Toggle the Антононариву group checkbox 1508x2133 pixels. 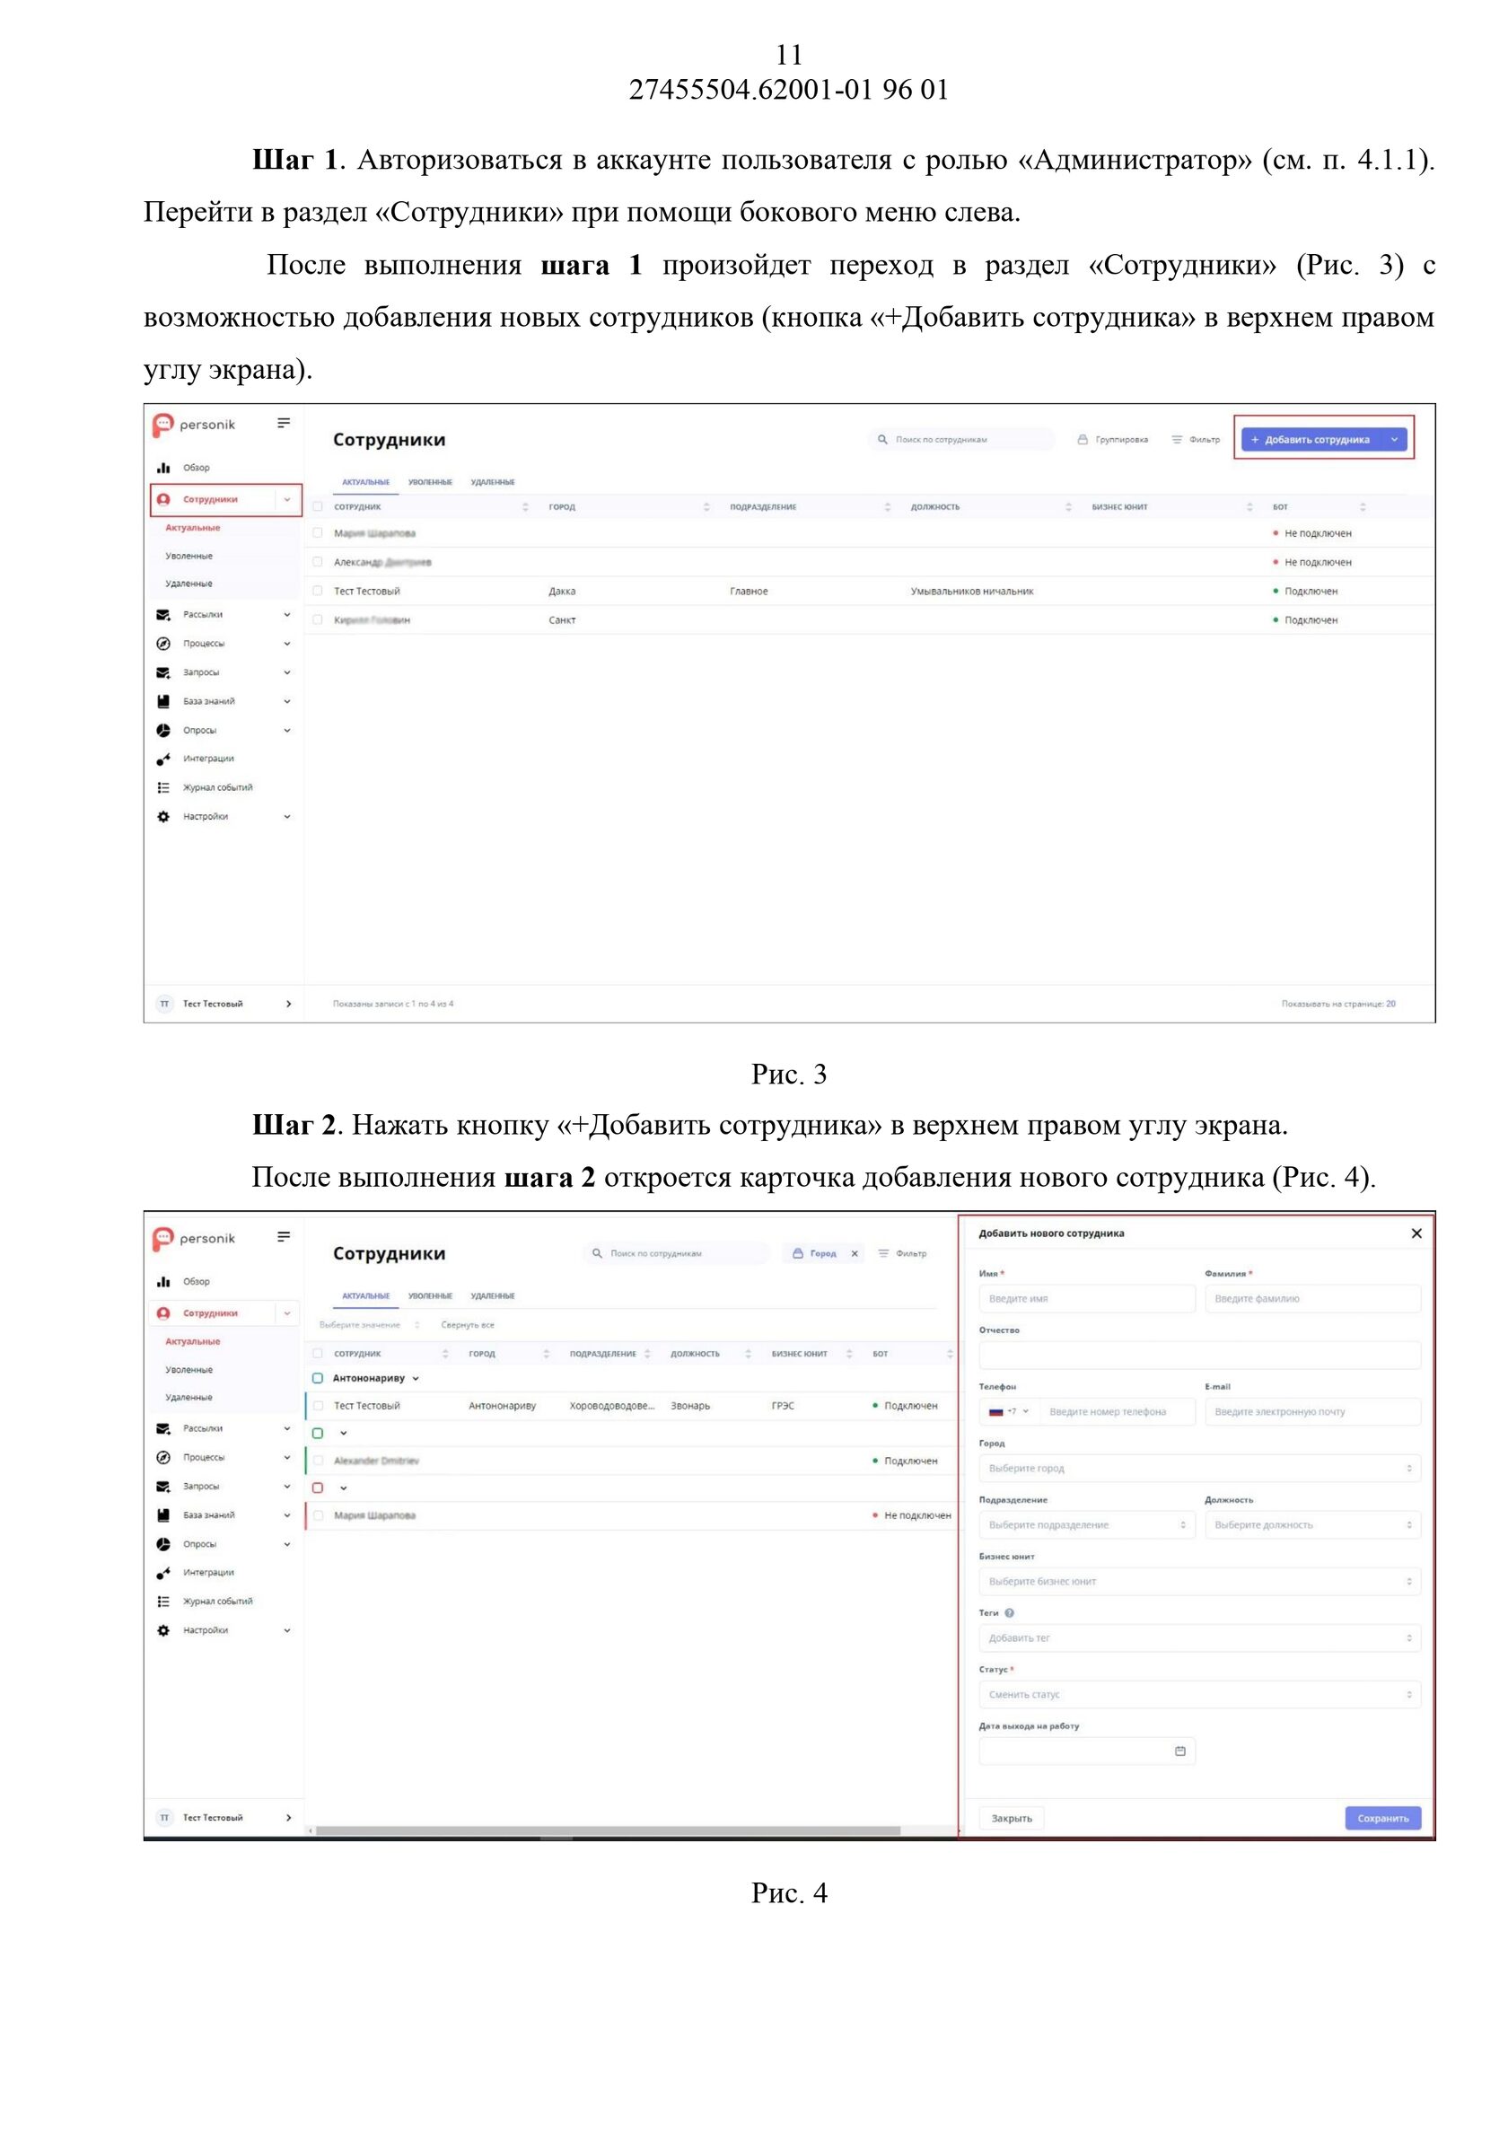[318, 1379]
